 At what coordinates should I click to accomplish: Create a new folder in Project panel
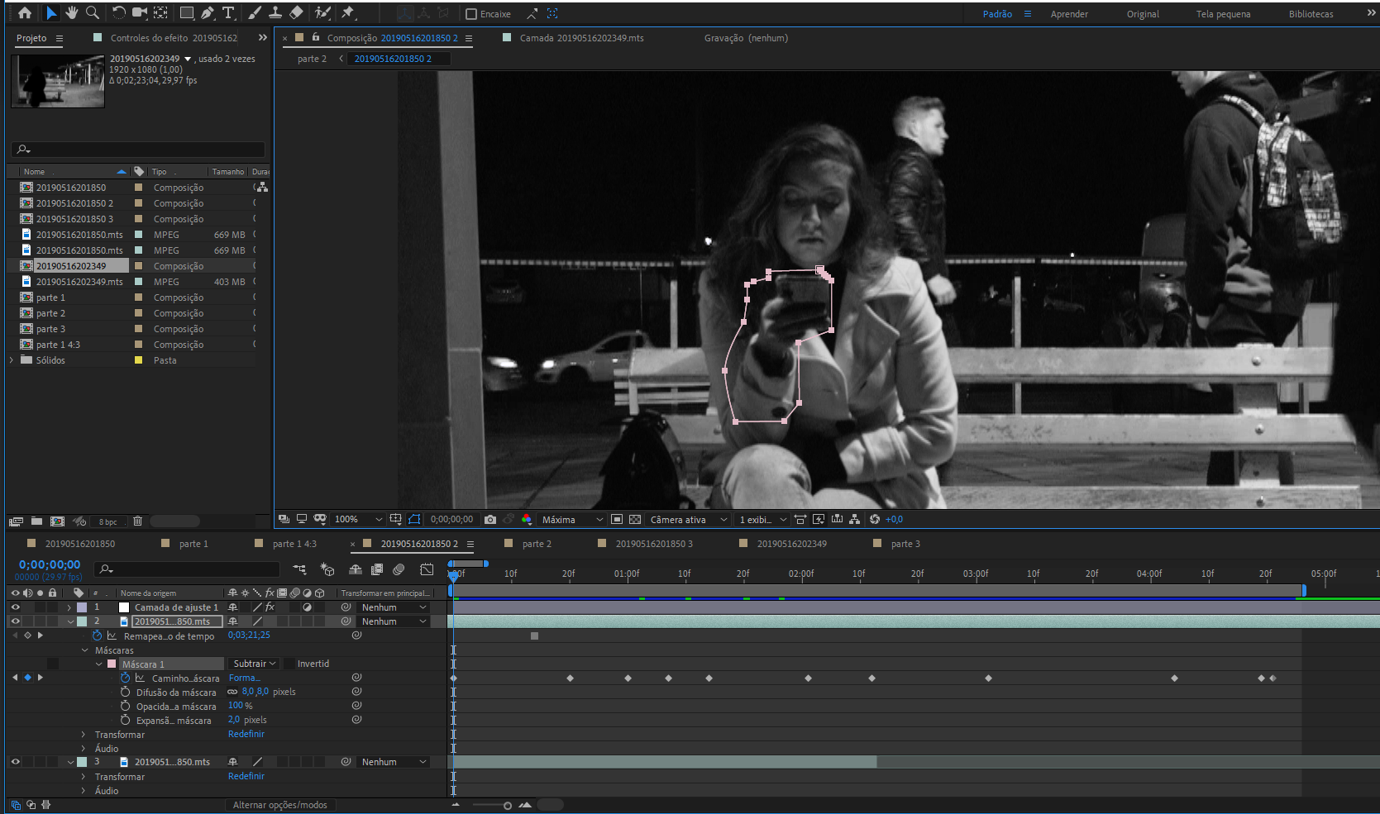[x=36, y=521]
